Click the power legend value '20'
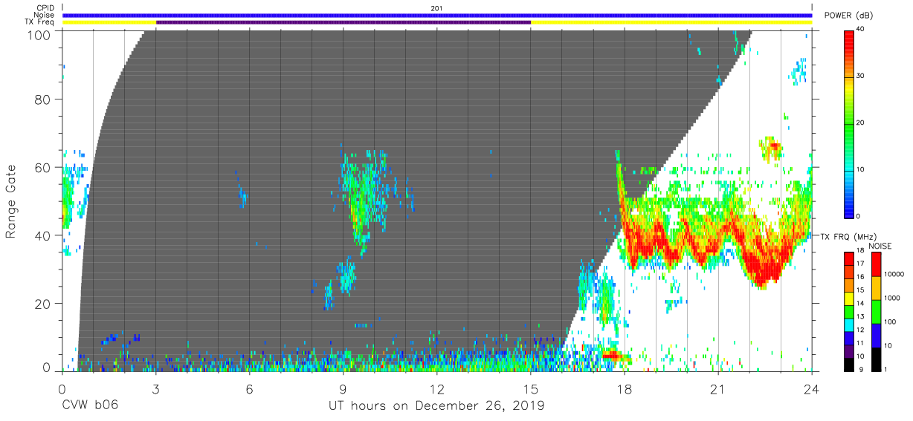Image resolution: width=913 pixels, height=421 pixels. 859,123
